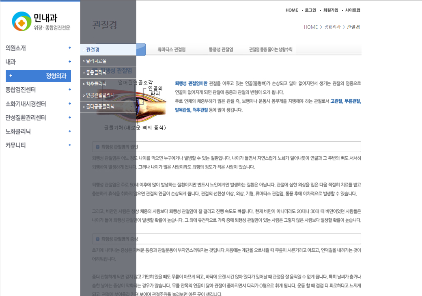Screen dimensions: 422x296
Task: Go to 인공관절클리닉 submenu item
Action: coord(100,95)
